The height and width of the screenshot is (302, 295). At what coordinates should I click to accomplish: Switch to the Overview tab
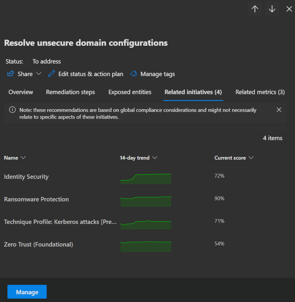point(21,92)
